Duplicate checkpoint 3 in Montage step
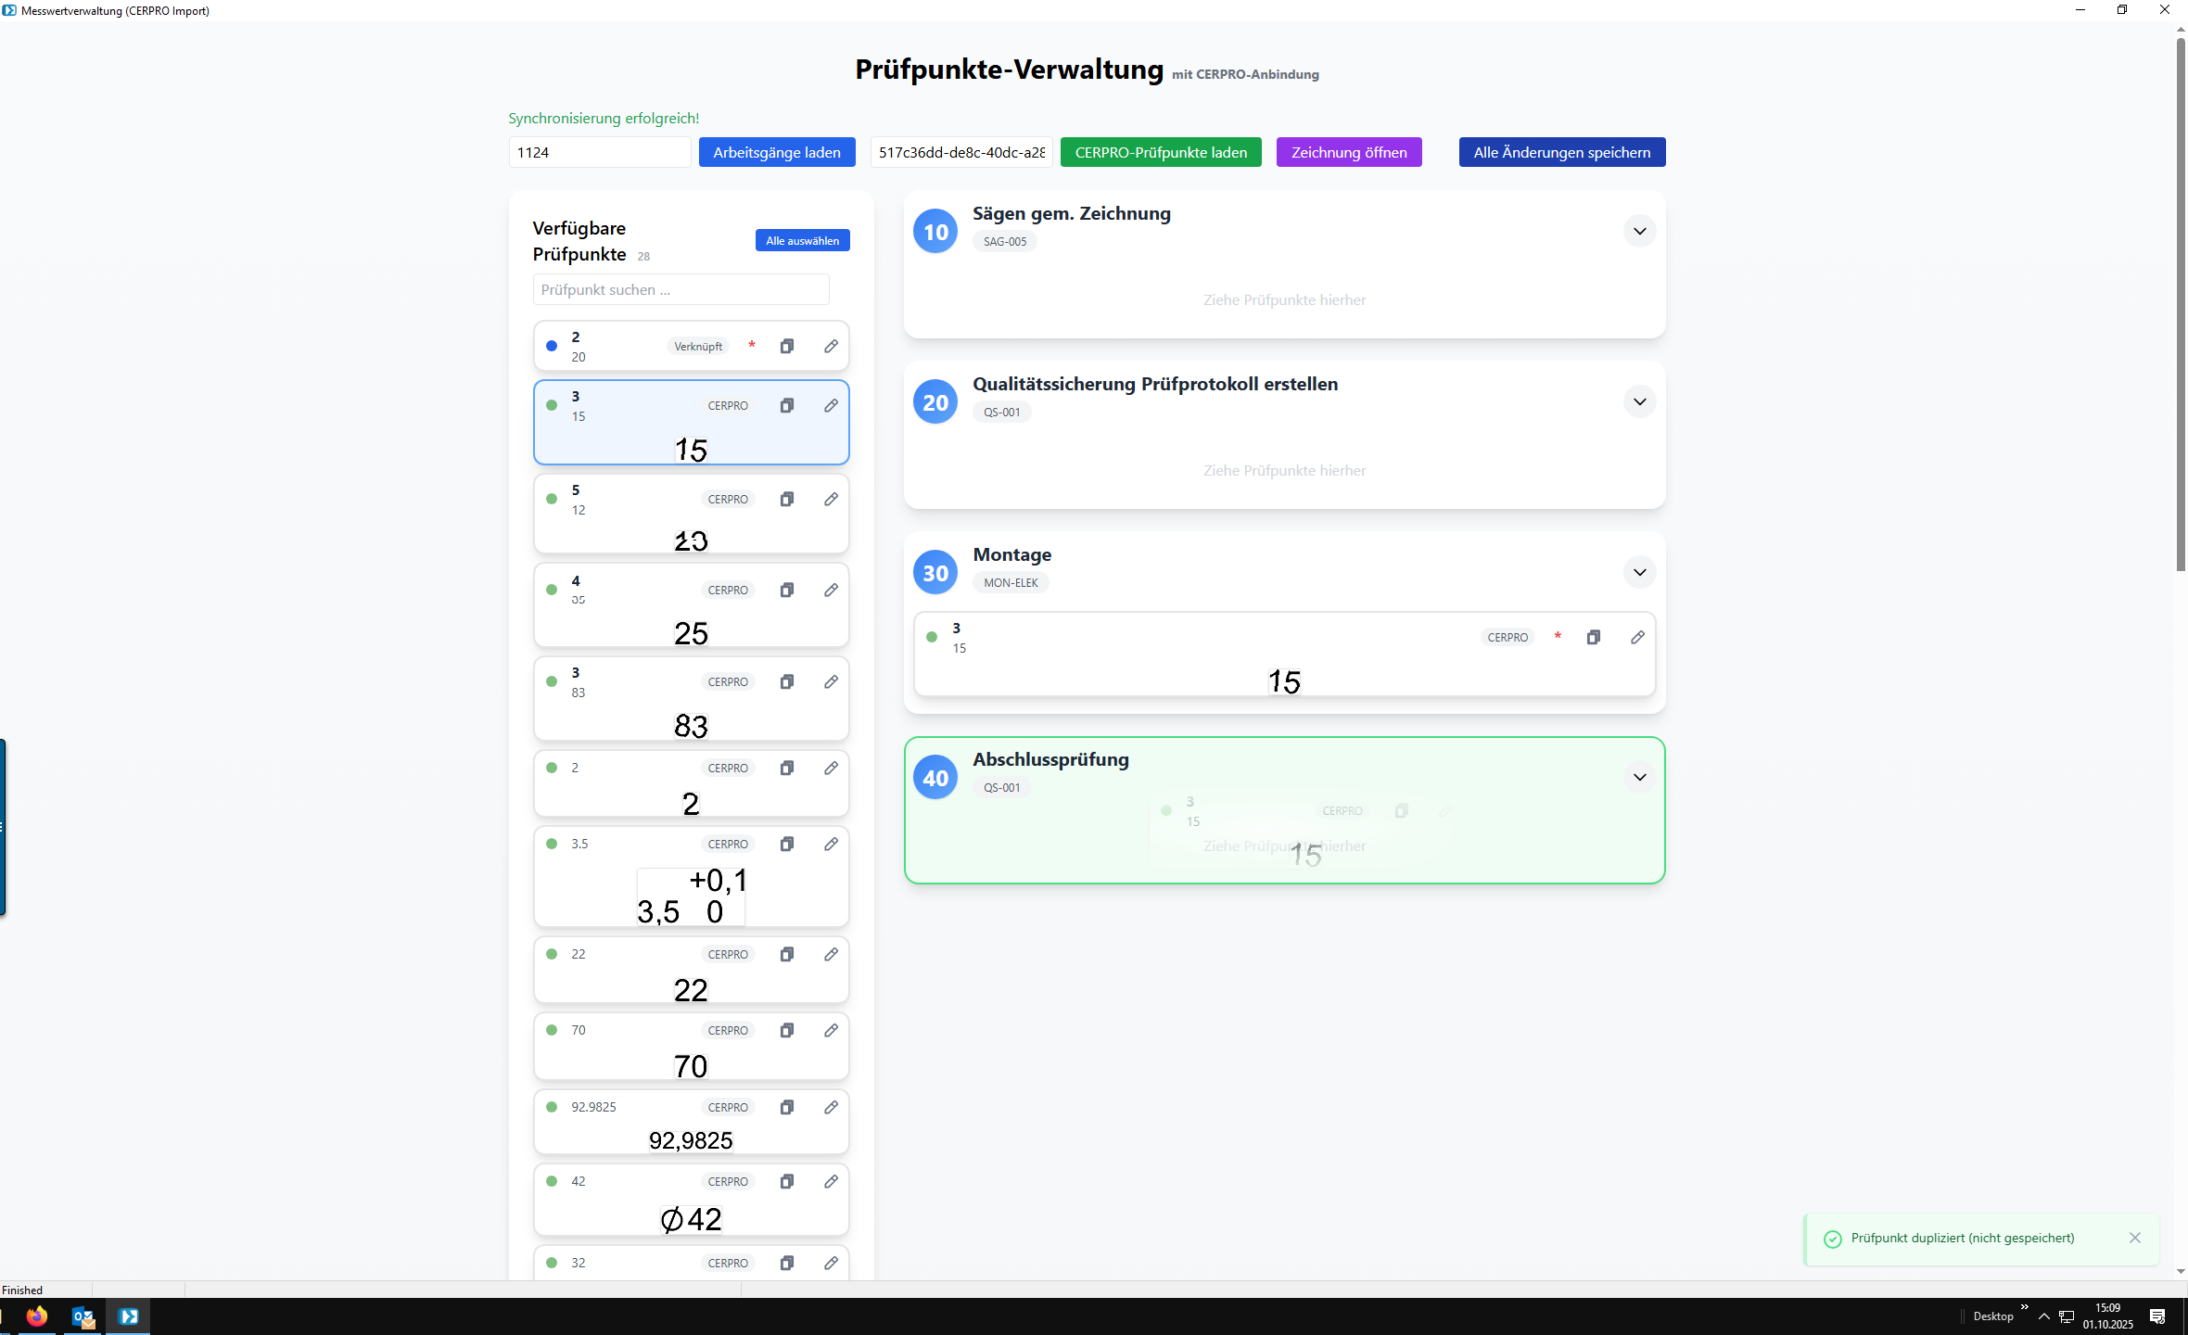2188x1335 pixels. [1593, 637]
